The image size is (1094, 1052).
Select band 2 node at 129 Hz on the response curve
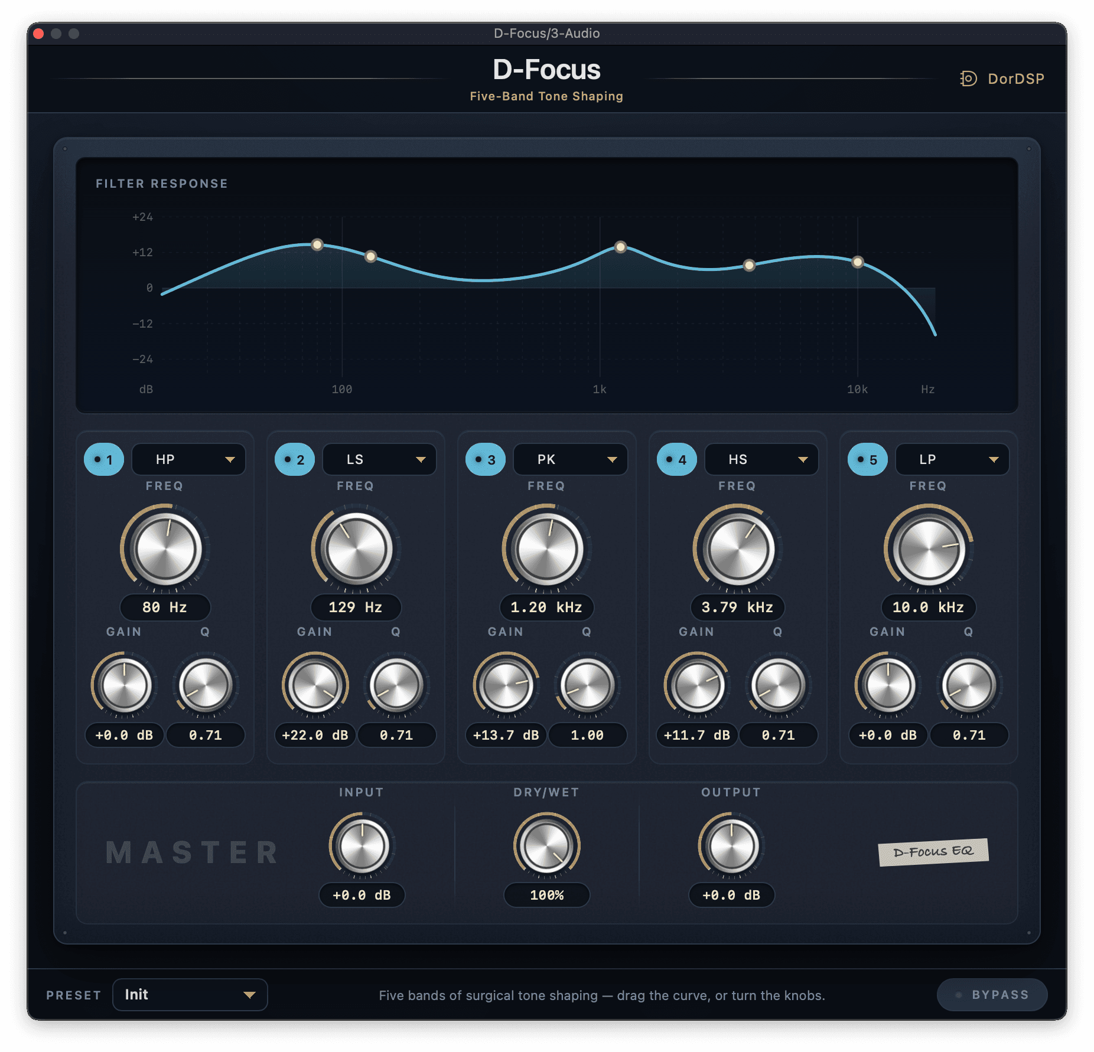pos(370,256)
